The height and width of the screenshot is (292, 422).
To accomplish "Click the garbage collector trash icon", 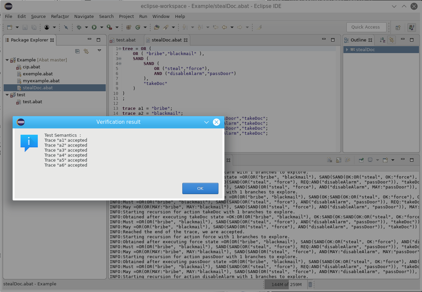I will 310,284.
